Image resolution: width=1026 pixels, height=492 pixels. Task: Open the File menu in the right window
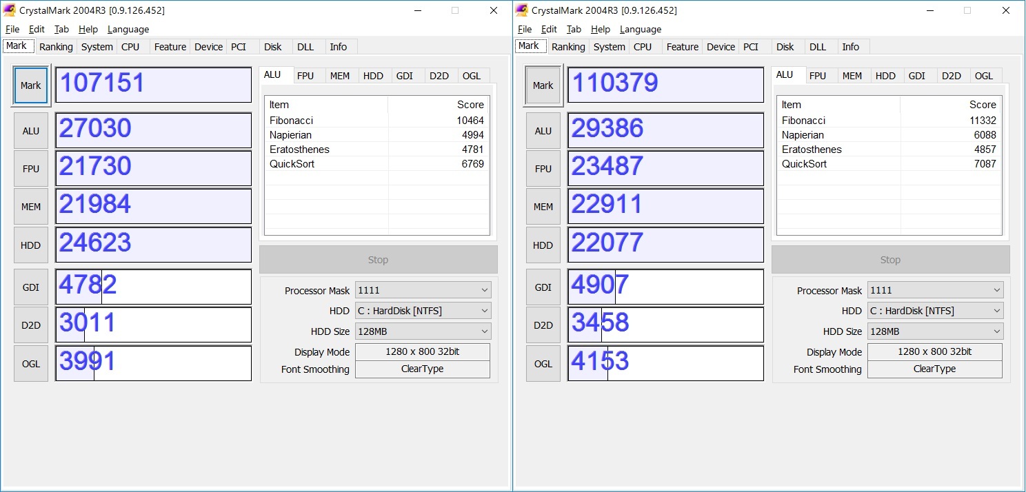525,29
